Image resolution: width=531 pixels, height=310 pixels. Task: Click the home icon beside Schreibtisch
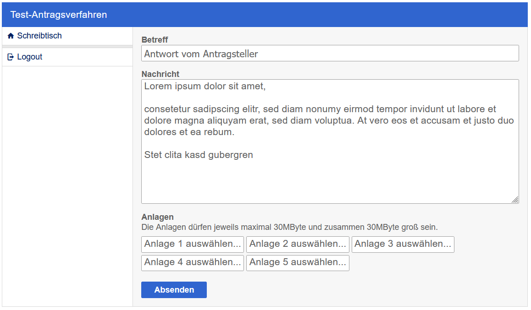coord(11,36)
